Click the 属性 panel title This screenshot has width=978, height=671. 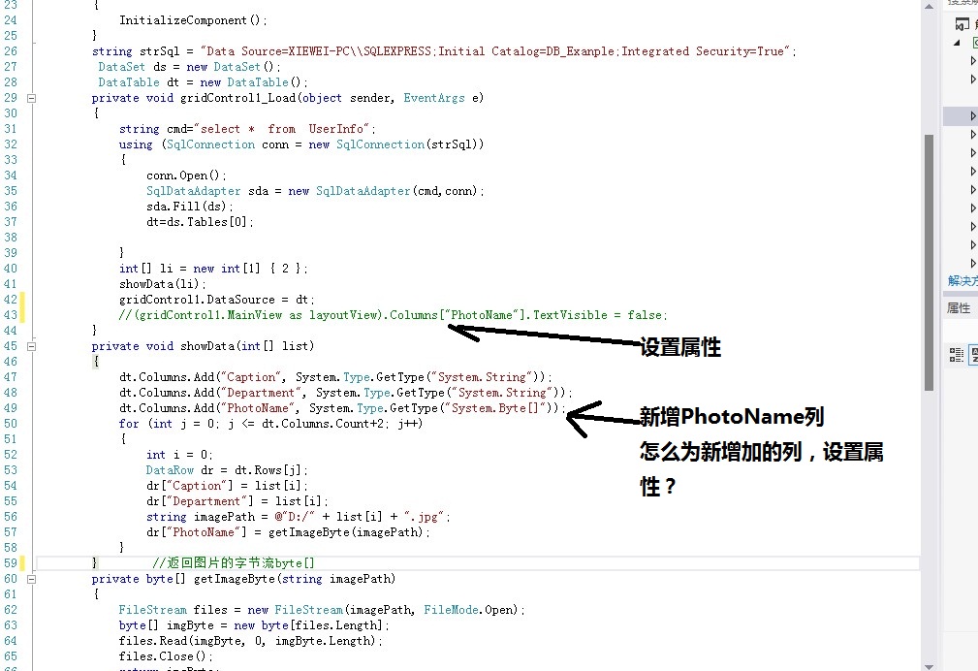coord(959,307)
